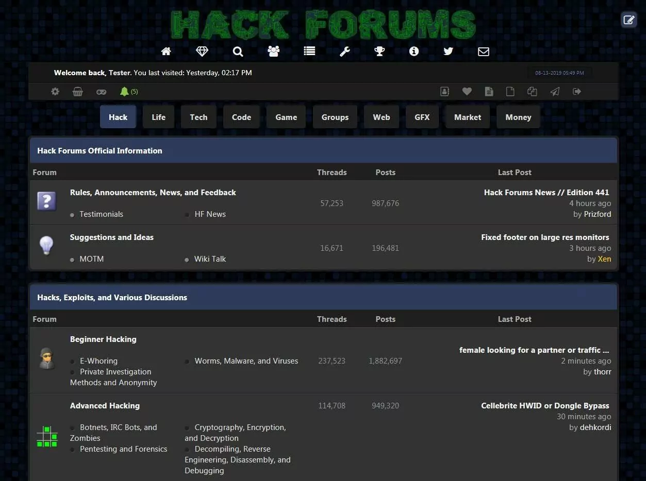Toggle the heart favorites icon

(x=467, y=91)
